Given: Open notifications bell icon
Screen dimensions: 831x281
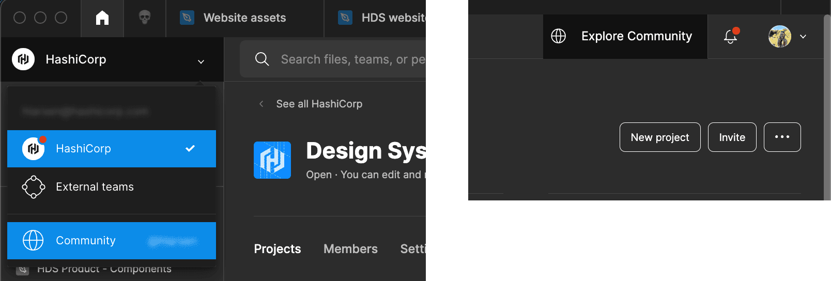Looking at the screenshot, I should click(730, 36).
